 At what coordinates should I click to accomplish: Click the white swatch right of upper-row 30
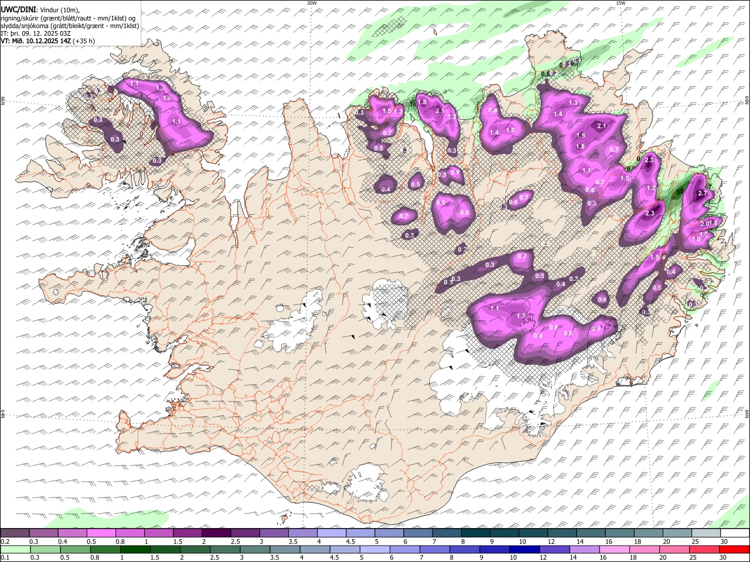735,533
